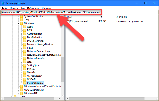This screenshot has height=101, width=159.
Task: Click the tree pane scroll right arrow
Action: pyautogui.click(x=59, y=99)
